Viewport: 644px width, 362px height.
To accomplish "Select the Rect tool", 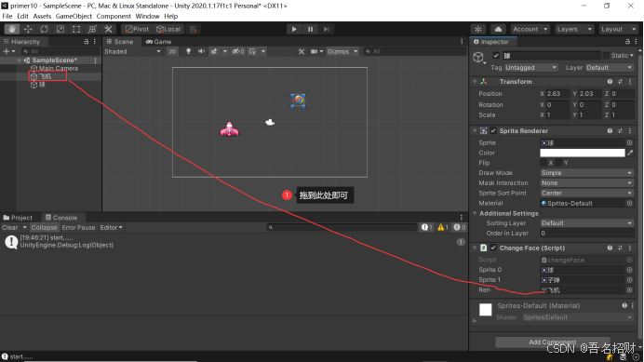I will (76, 29).
